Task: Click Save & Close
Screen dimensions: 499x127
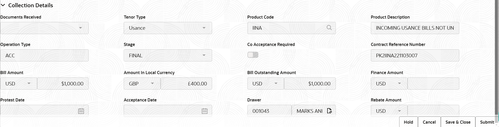Action: coord(458,122)
